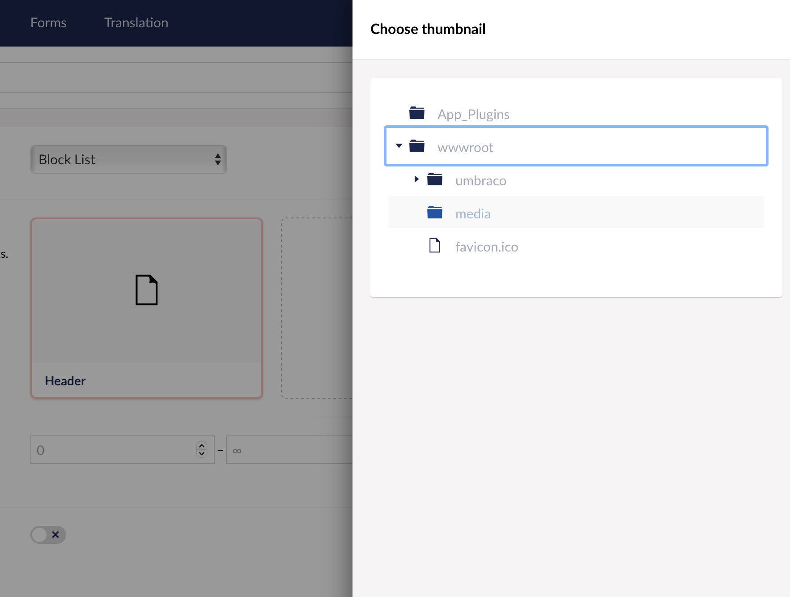Switch to the Forms section
Viewport: 790px width, 597px height.
click(48, 22)
